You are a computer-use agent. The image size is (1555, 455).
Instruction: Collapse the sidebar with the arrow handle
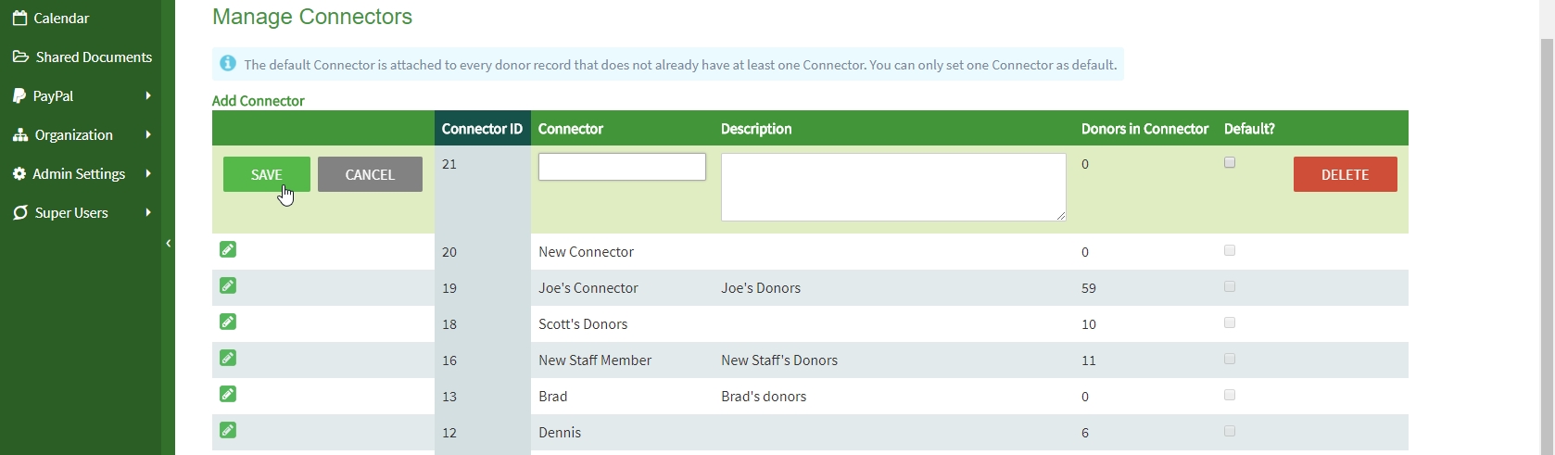[x=169, y=244]
